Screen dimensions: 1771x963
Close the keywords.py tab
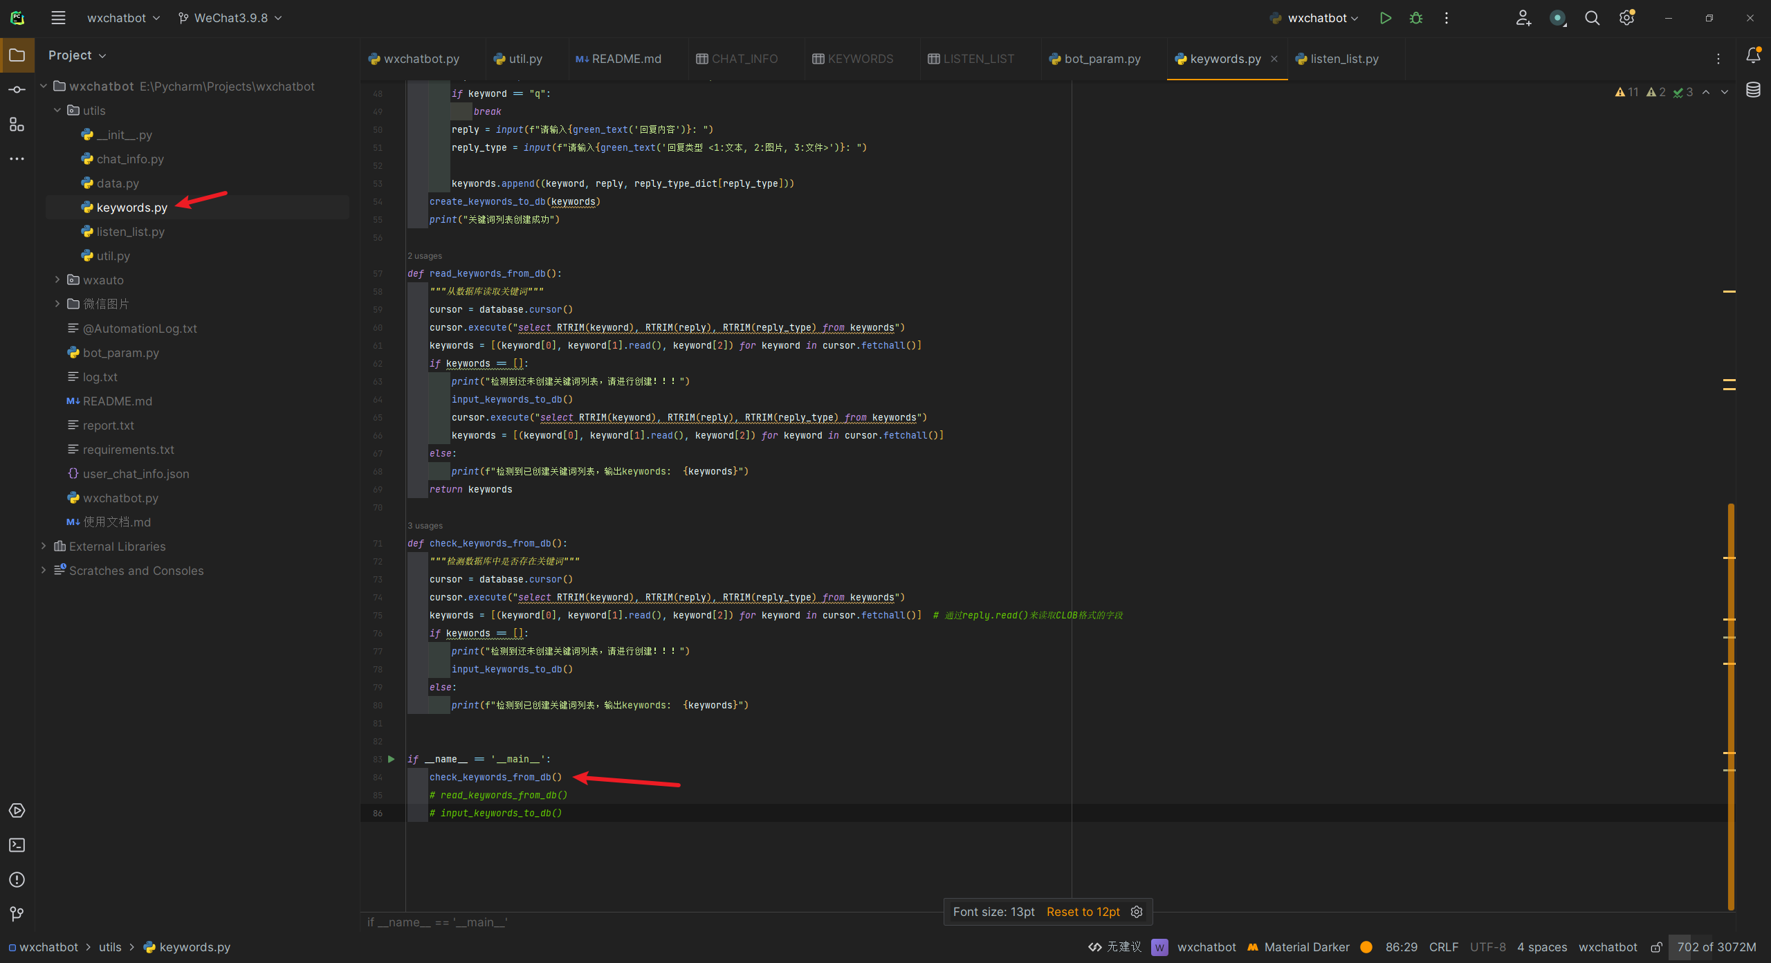click(1274, 59)
